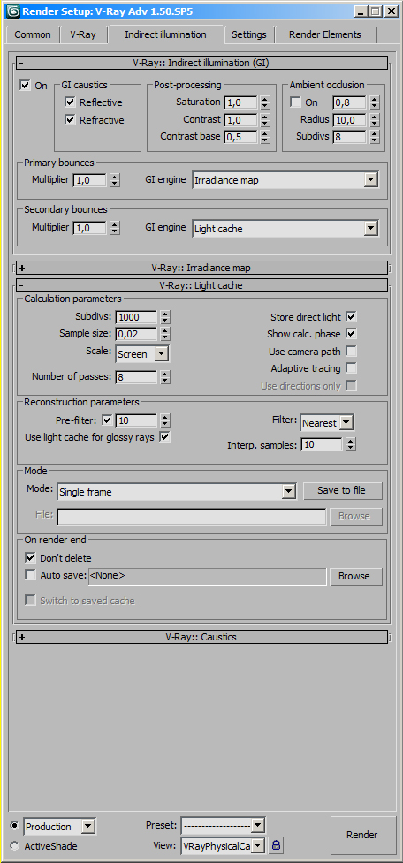The height and width of the screenshot is (863, 403).
Task: Click the 3ds Max app icon in title bar
Action: click(12, 11)
